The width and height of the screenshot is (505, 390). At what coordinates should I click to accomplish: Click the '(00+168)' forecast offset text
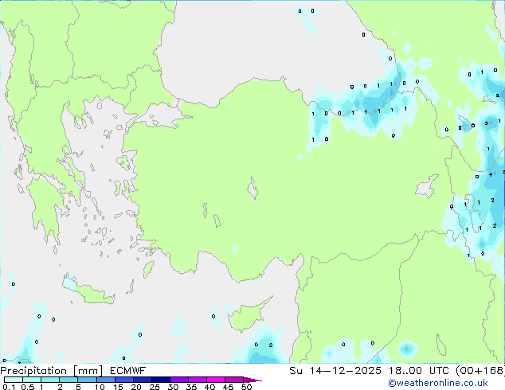click(x=480, y=371)
